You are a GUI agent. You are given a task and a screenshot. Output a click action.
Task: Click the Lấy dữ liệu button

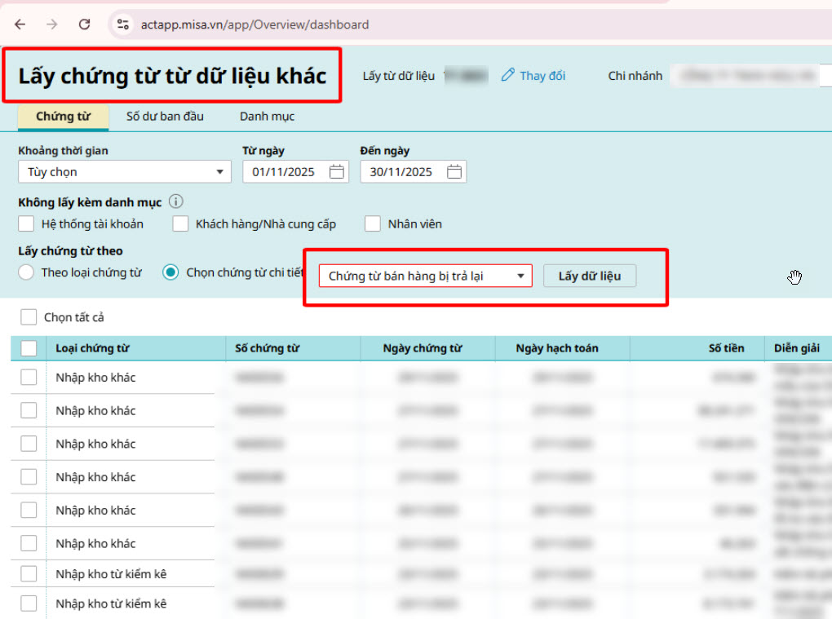589,276
